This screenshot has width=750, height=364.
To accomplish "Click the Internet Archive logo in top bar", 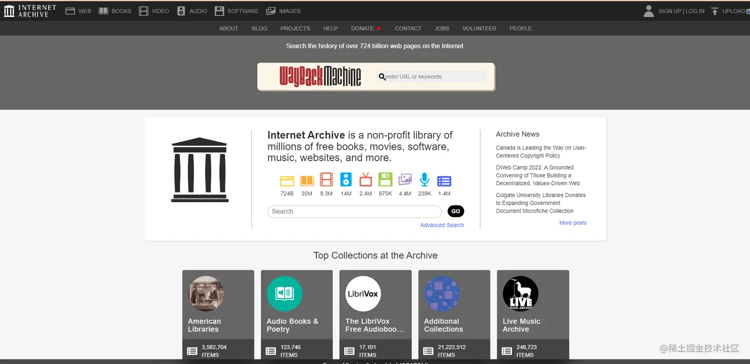I will point(30,11).
